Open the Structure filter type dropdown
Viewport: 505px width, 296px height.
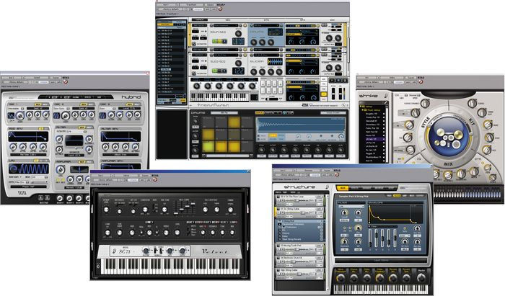coord(351,206)
